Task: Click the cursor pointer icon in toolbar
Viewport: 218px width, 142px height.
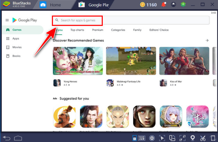Action: coord(162,138)
